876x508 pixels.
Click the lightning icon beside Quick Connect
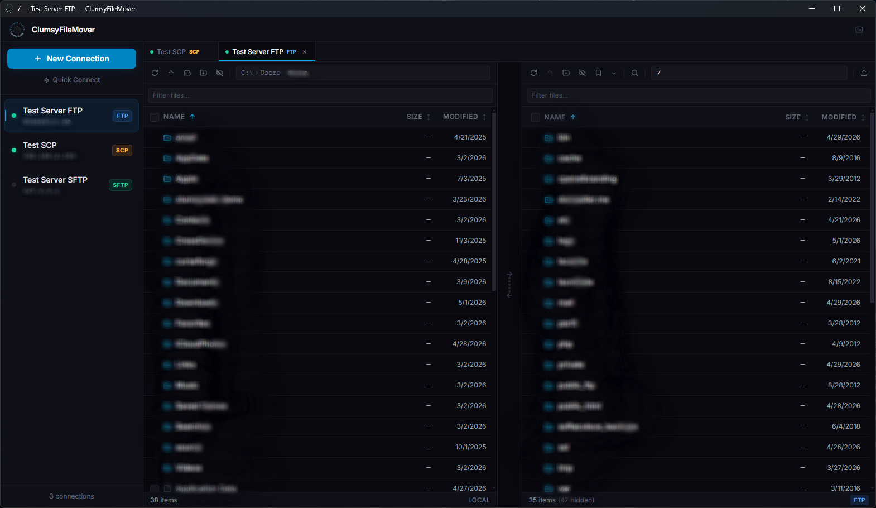point(47,80)
